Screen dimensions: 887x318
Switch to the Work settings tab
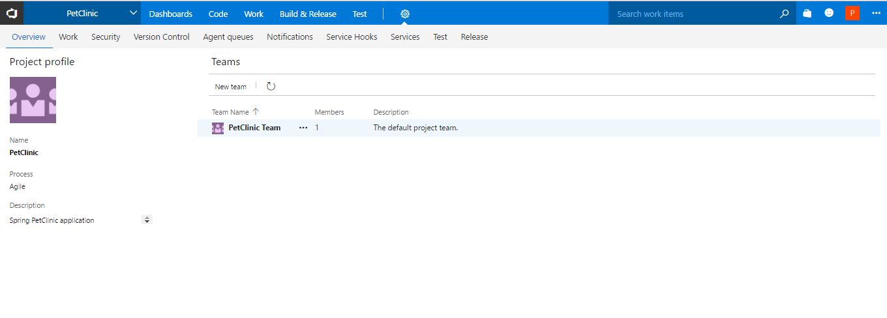[68, 36]
